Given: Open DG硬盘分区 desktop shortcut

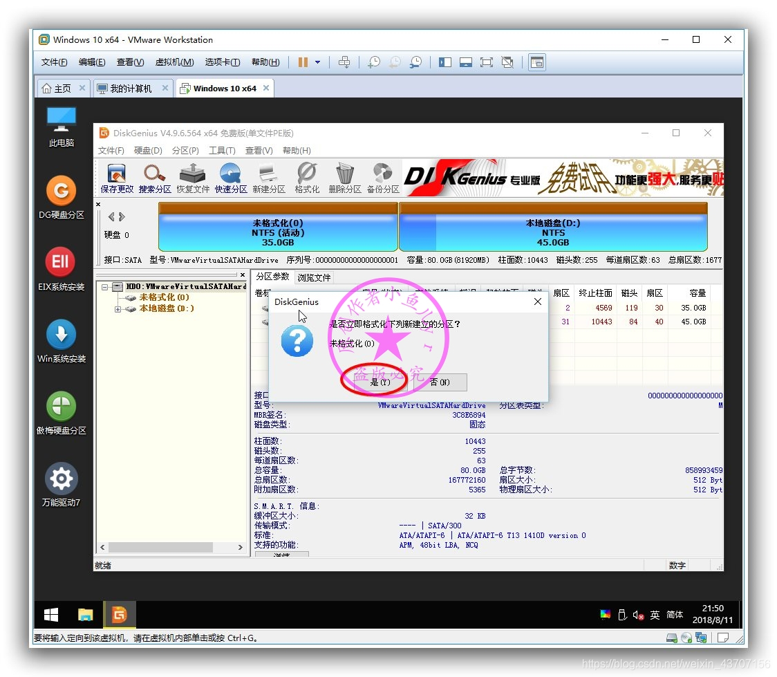Looking at the screenshot, I should (x=62, y=197).
